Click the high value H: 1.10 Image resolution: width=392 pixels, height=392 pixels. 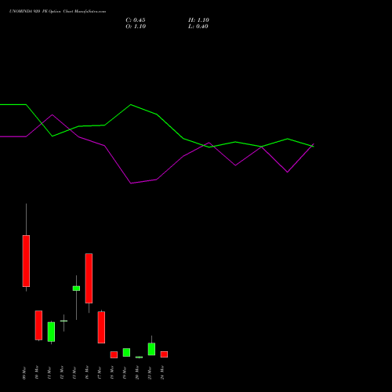198,20
